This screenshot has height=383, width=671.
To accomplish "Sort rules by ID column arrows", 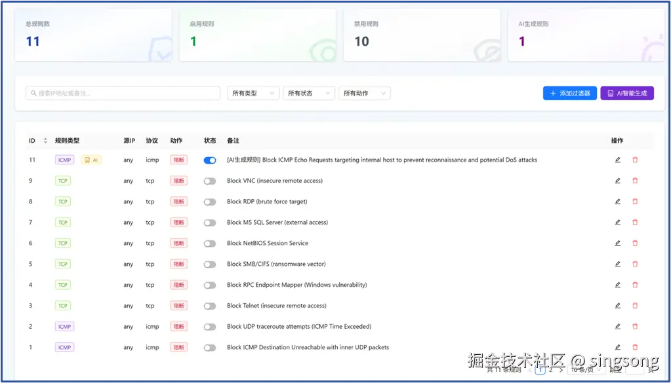I will pos(45,141).
